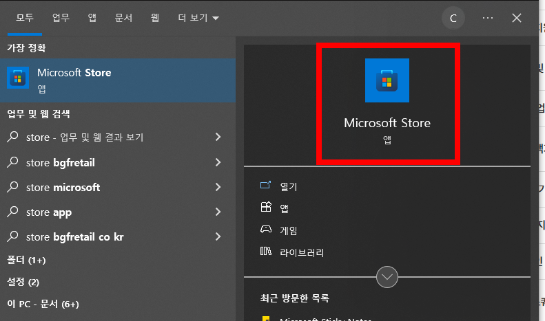Expand arrow next to 'store bgfretail co kr'
Viewport: 545px width, 321px height.
pos(218,236)
